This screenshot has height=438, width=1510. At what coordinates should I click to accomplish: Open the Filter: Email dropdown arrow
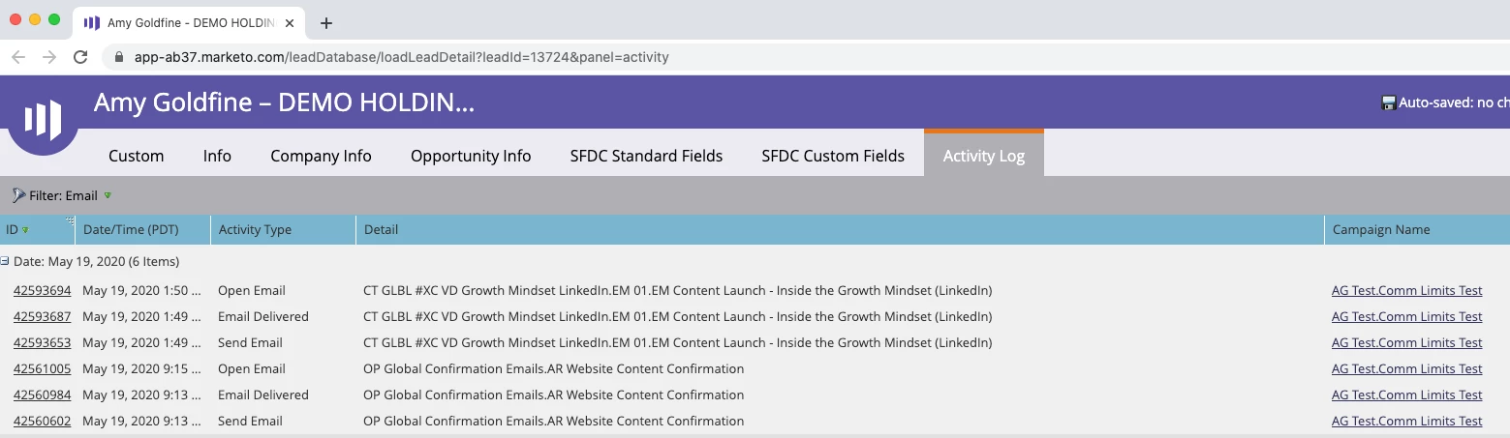click(108, 195)
